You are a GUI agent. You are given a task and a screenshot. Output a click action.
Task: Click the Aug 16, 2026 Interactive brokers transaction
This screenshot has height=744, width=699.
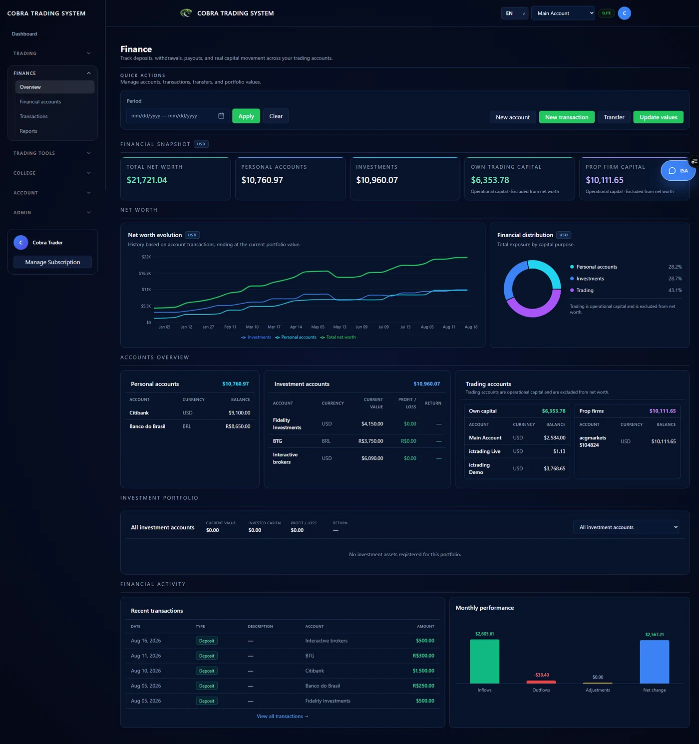tap(283, 641)
